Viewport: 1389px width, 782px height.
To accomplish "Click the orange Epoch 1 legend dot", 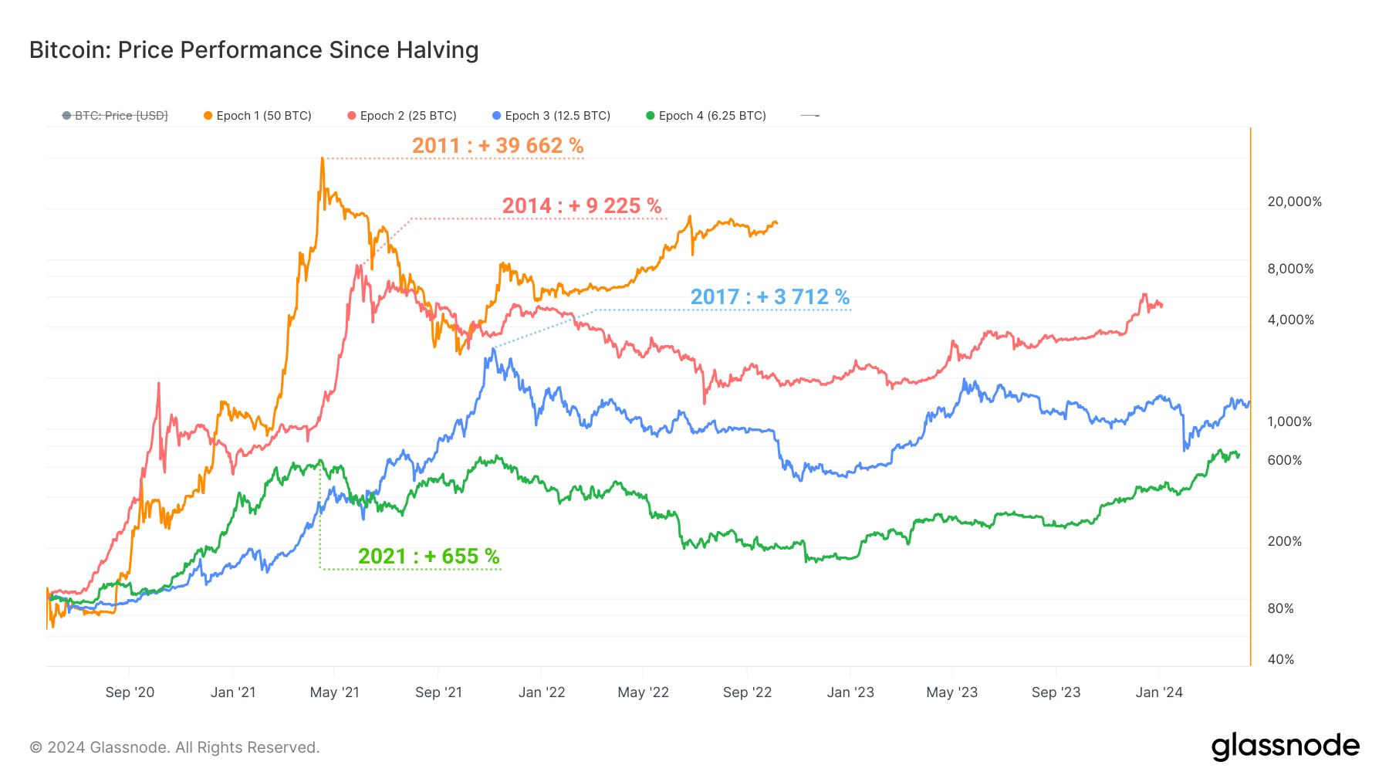I will pos(208,116).
